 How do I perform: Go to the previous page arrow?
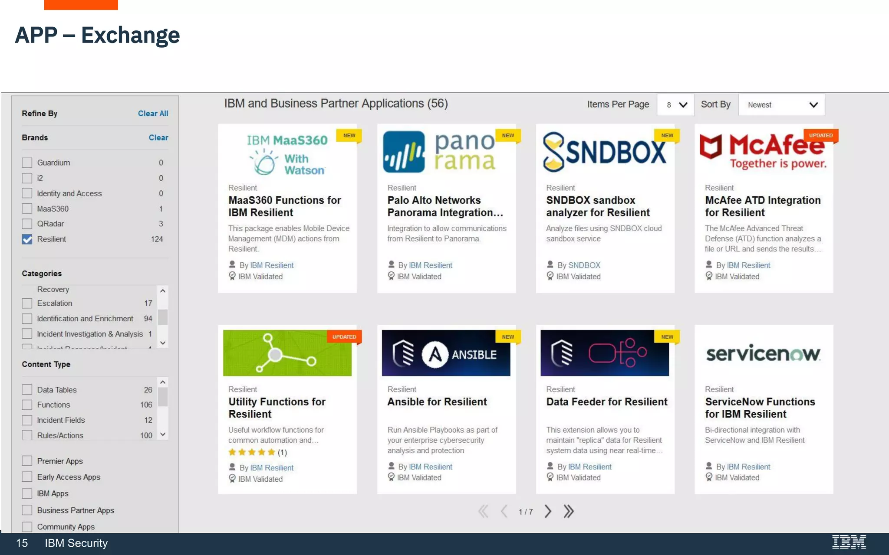click(x=504, y=512)
